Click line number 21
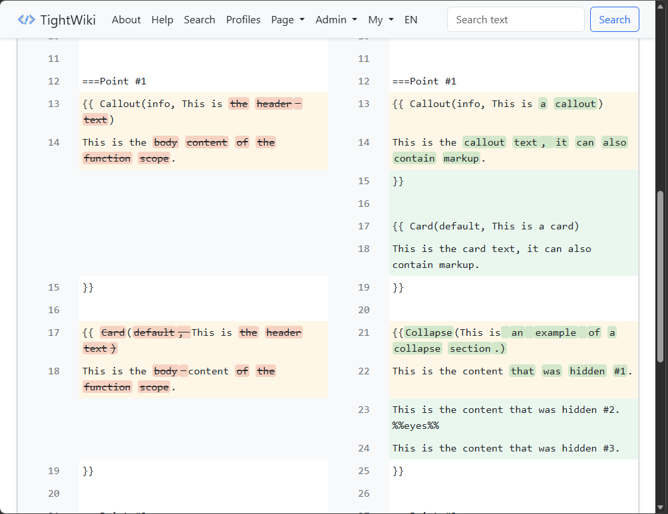Image resolution: width=668 pixels, height=514 pixels. click(x=363, y=332)
